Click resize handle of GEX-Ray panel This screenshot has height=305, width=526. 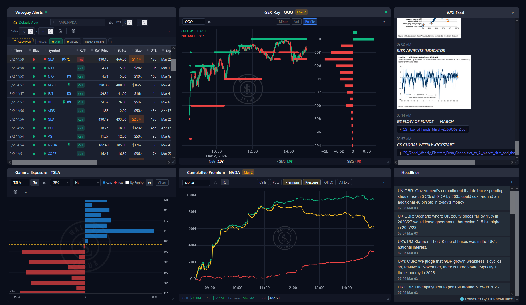[x=388, y=162]
